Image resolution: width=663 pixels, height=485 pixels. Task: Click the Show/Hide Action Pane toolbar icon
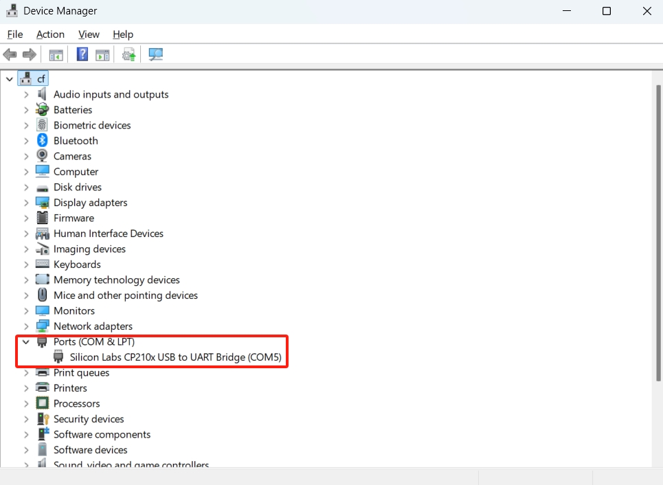click(x=103, y=55)
